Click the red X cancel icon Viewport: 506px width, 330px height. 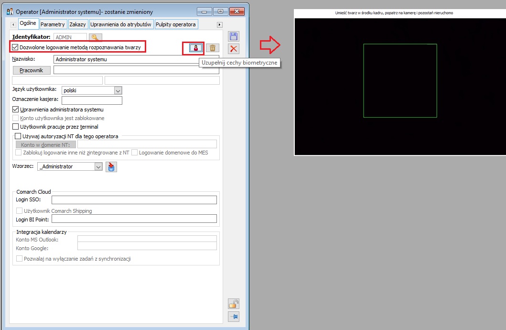(234, 49)
